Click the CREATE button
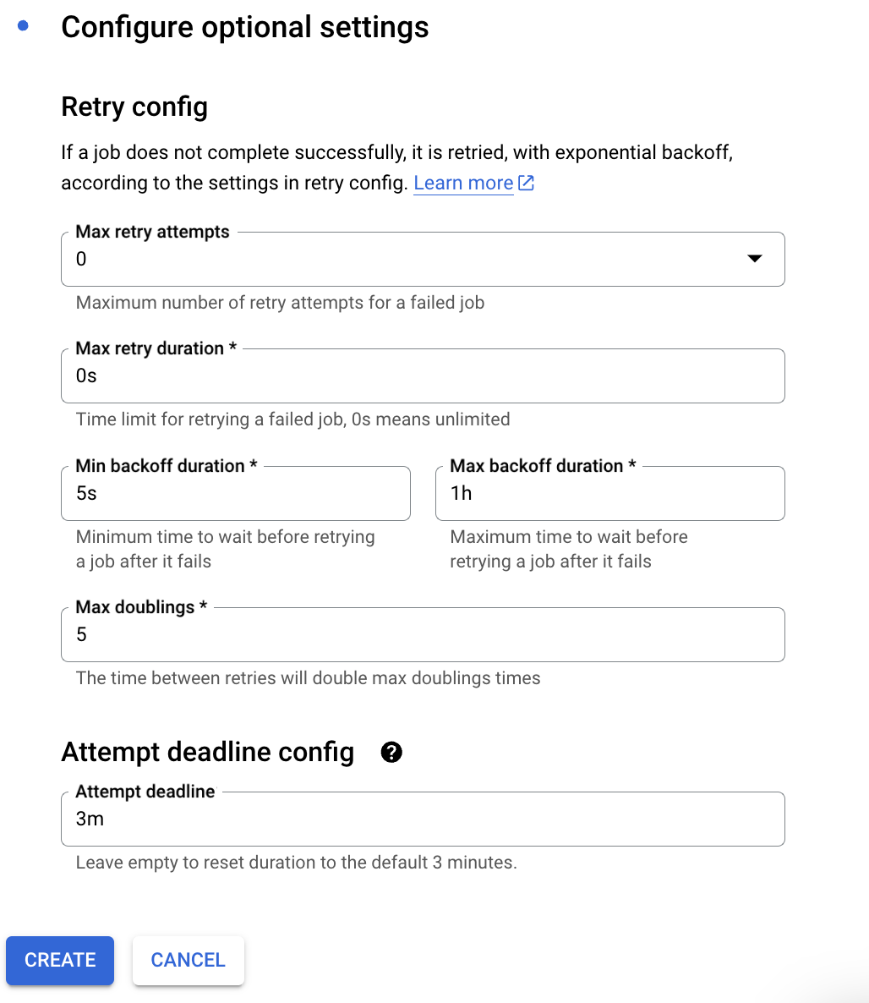Image resolution: width=869 pixels, height=1003 pixels. point(60,960)
